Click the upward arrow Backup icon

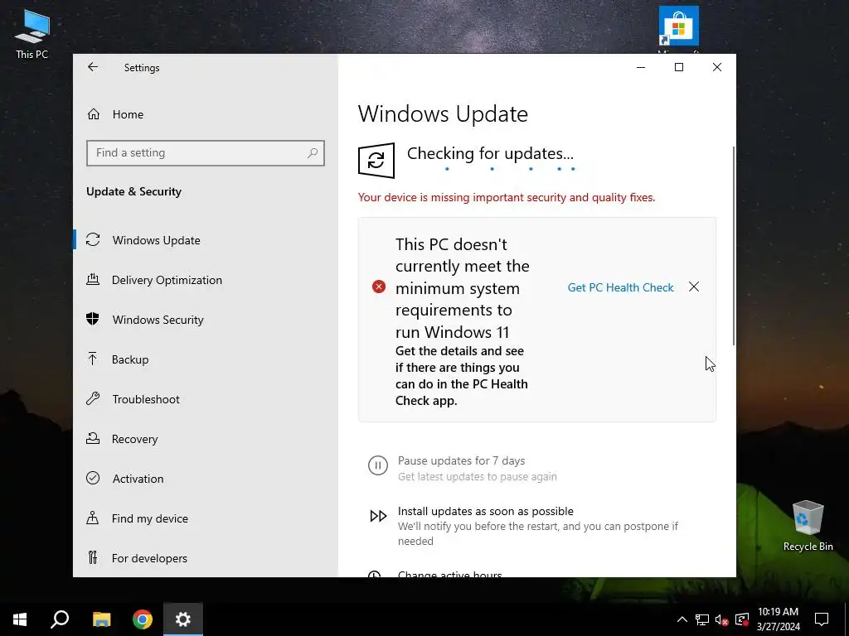click(x=93, y=359)
